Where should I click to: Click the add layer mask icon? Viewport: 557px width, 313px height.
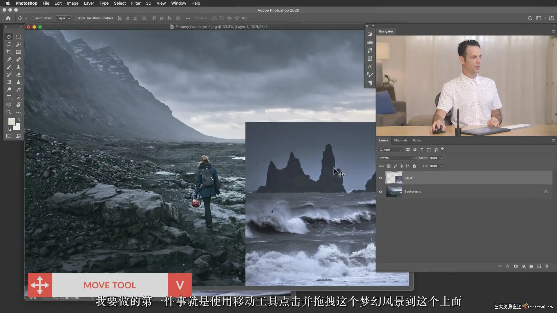[516, 266]
